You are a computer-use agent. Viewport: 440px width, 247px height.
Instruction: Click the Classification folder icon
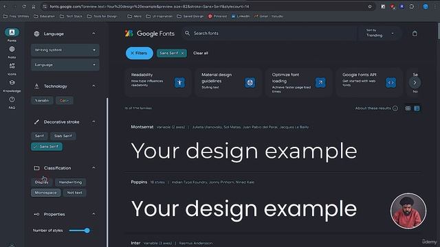click(x=36, y=168)
